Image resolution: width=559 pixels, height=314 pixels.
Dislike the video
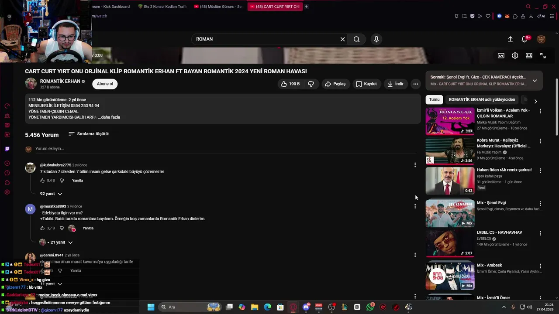click(311, 84)
